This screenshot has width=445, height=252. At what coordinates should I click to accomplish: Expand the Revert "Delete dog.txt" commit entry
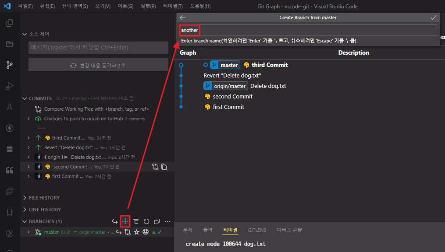[28, 147]
